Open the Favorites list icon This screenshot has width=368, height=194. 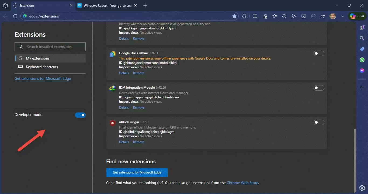point(274,16)
